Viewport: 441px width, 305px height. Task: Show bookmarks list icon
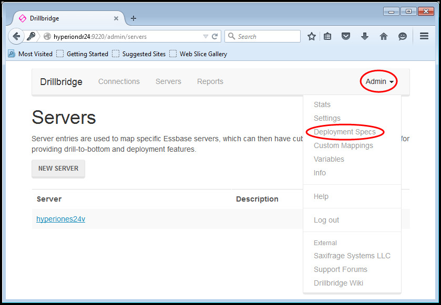tap(327, 36)
